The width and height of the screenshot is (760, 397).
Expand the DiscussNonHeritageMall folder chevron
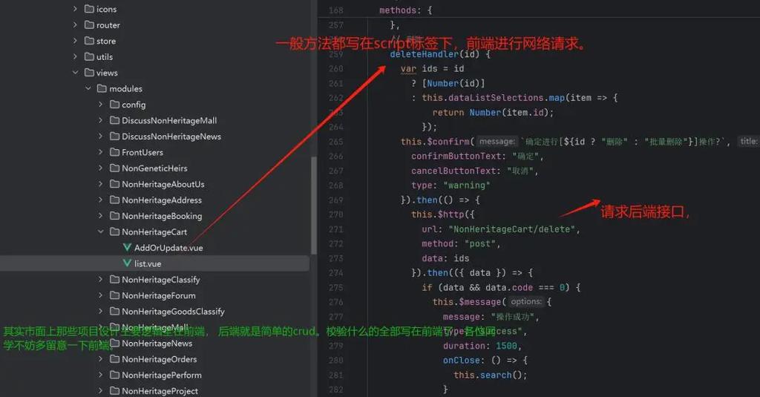pyautogui.click(x=101, y=120)
